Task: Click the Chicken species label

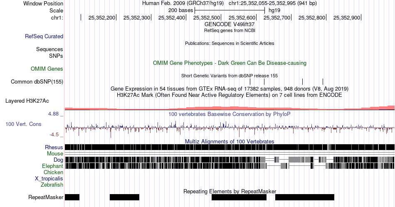Action: point(53,172)
